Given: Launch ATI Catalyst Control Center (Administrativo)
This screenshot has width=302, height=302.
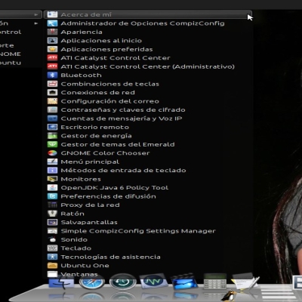Looking at the screenshot, I should tap(147, 66).
